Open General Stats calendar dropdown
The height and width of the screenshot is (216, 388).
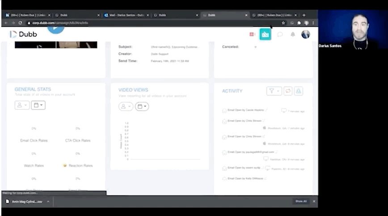click(x=38, y=105)
